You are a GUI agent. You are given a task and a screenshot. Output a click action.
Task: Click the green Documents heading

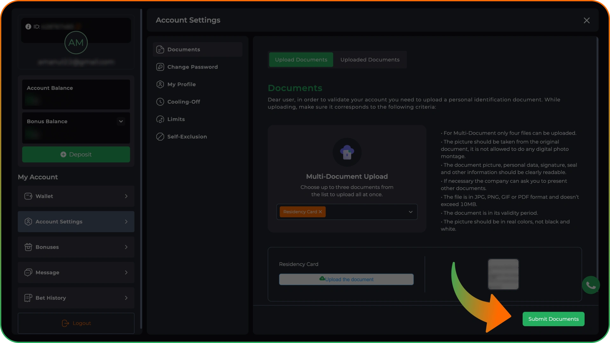coord(295,88)
